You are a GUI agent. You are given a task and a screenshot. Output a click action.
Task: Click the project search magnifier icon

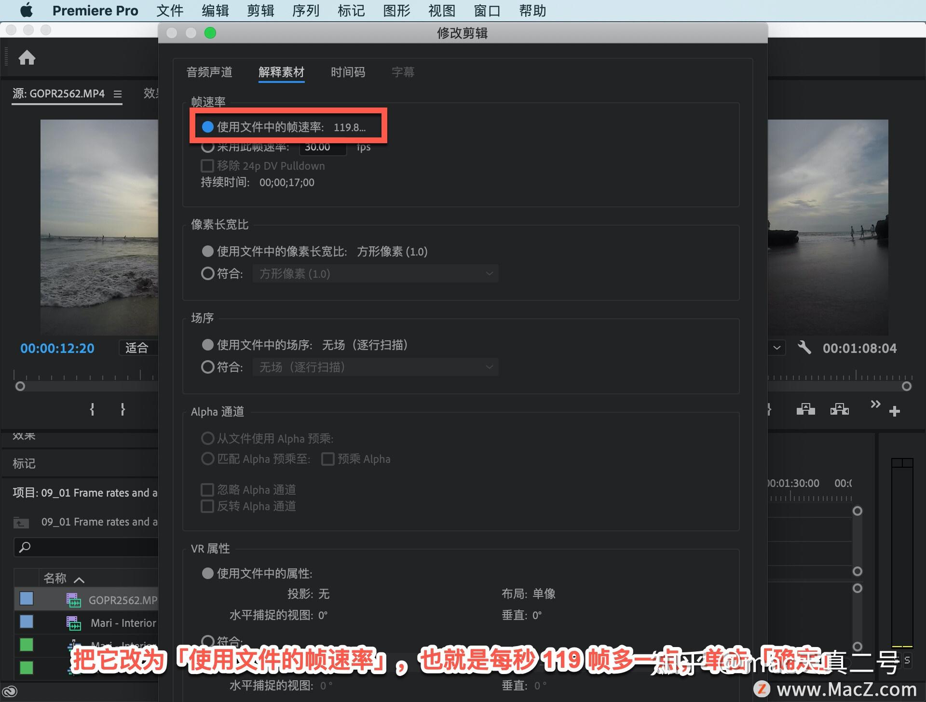pos(25,547)
